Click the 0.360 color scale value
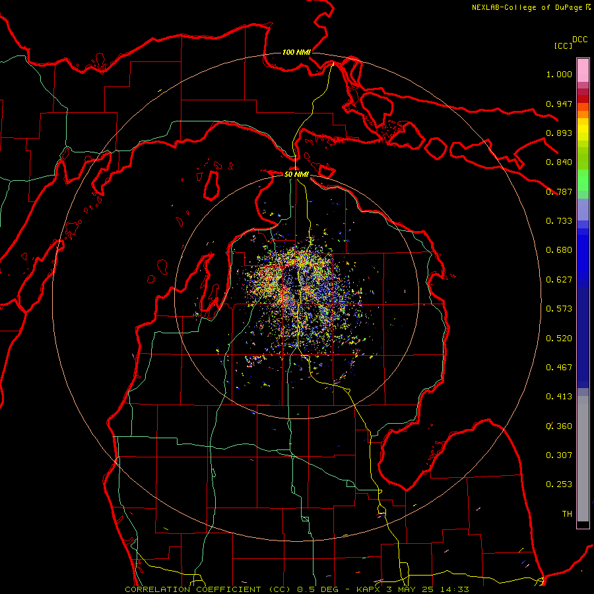Screen dimensions: 594x594 (x=559, y=426)
